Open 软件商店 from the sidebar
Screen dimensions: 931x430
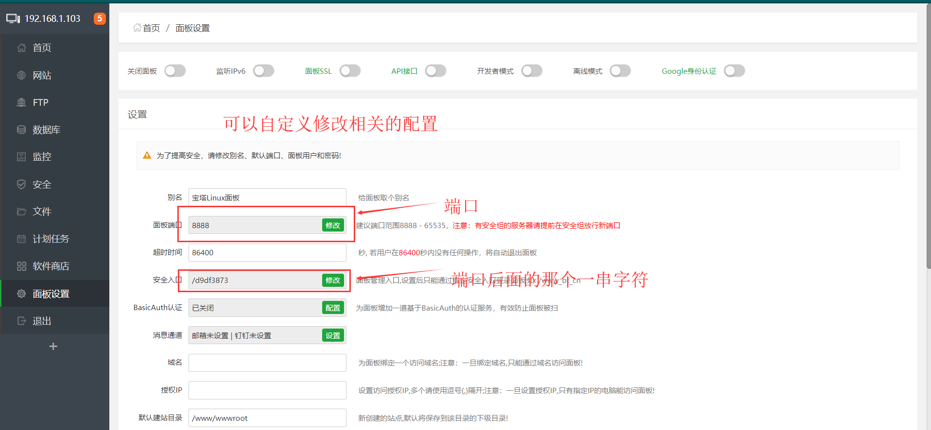coord(55,266)
